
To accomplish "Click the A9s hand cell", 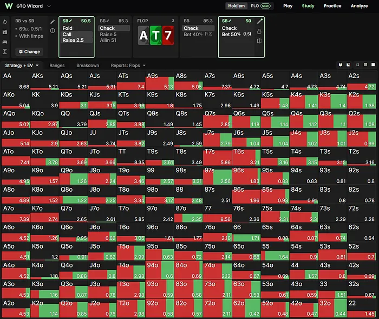I will 160,81.
